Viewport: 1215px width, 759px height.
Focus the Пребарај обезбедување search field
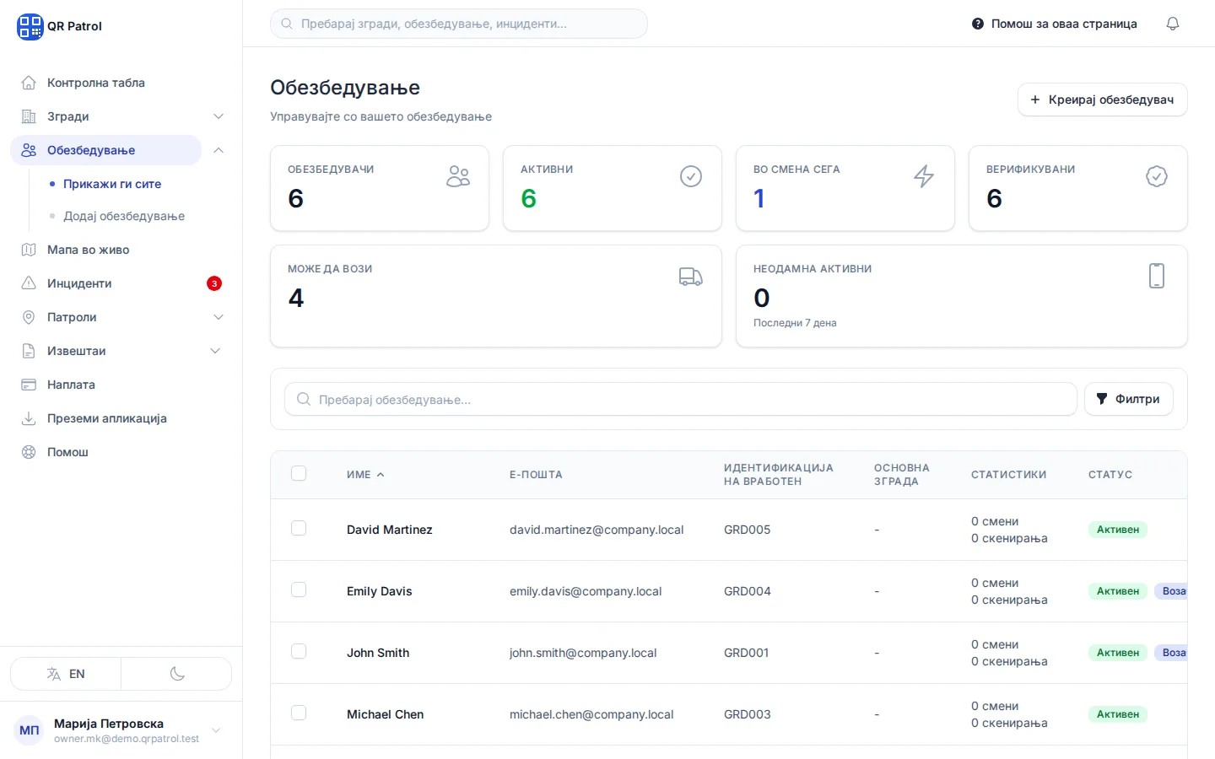coord(681,399)
